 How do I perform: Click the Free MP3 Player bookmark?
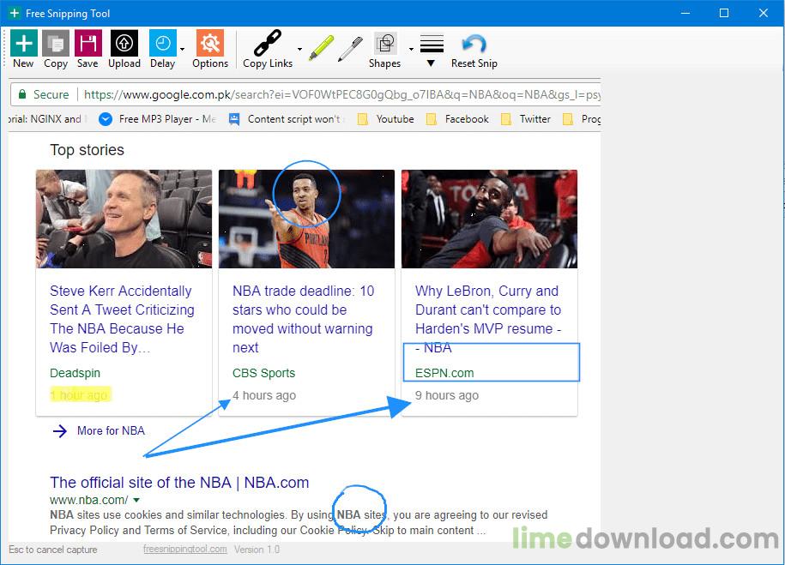(x=157, y=119)
